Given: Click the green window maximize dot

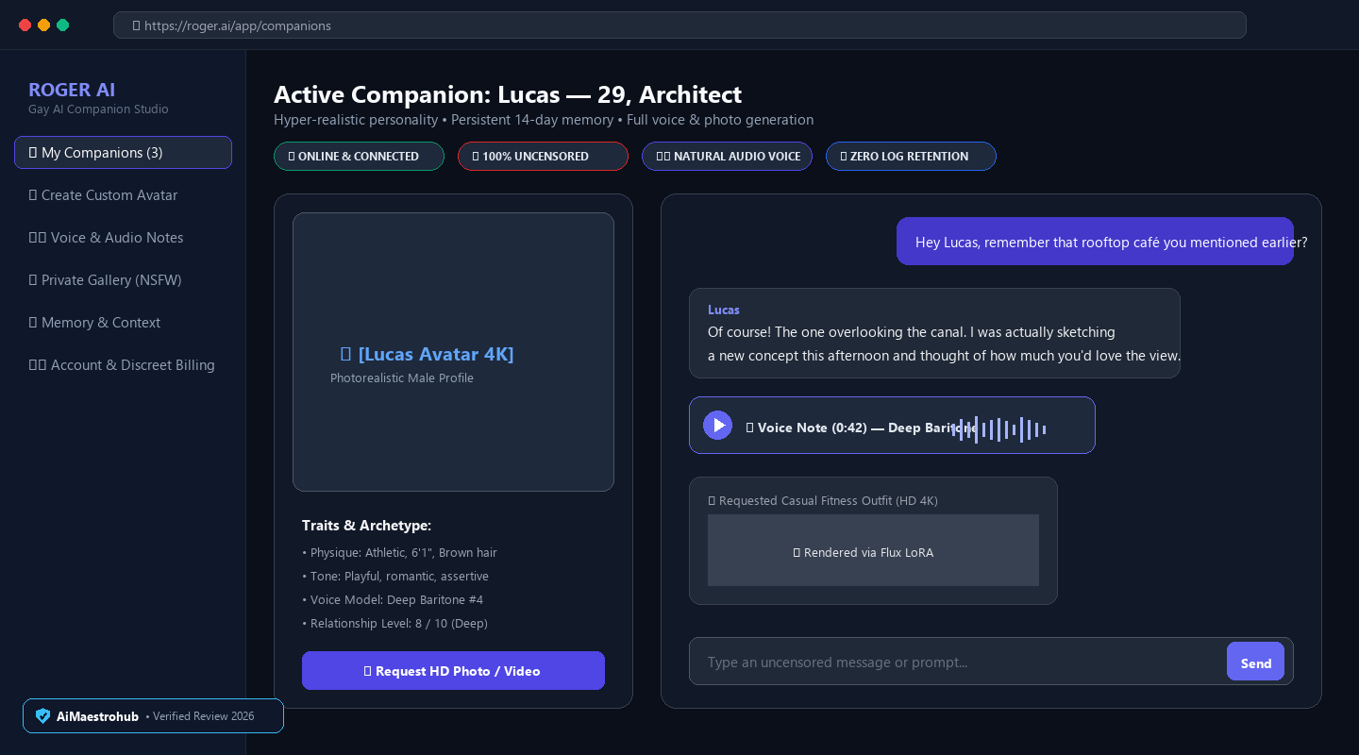Looking at the screenshot, I should click(x=63, y=25).
